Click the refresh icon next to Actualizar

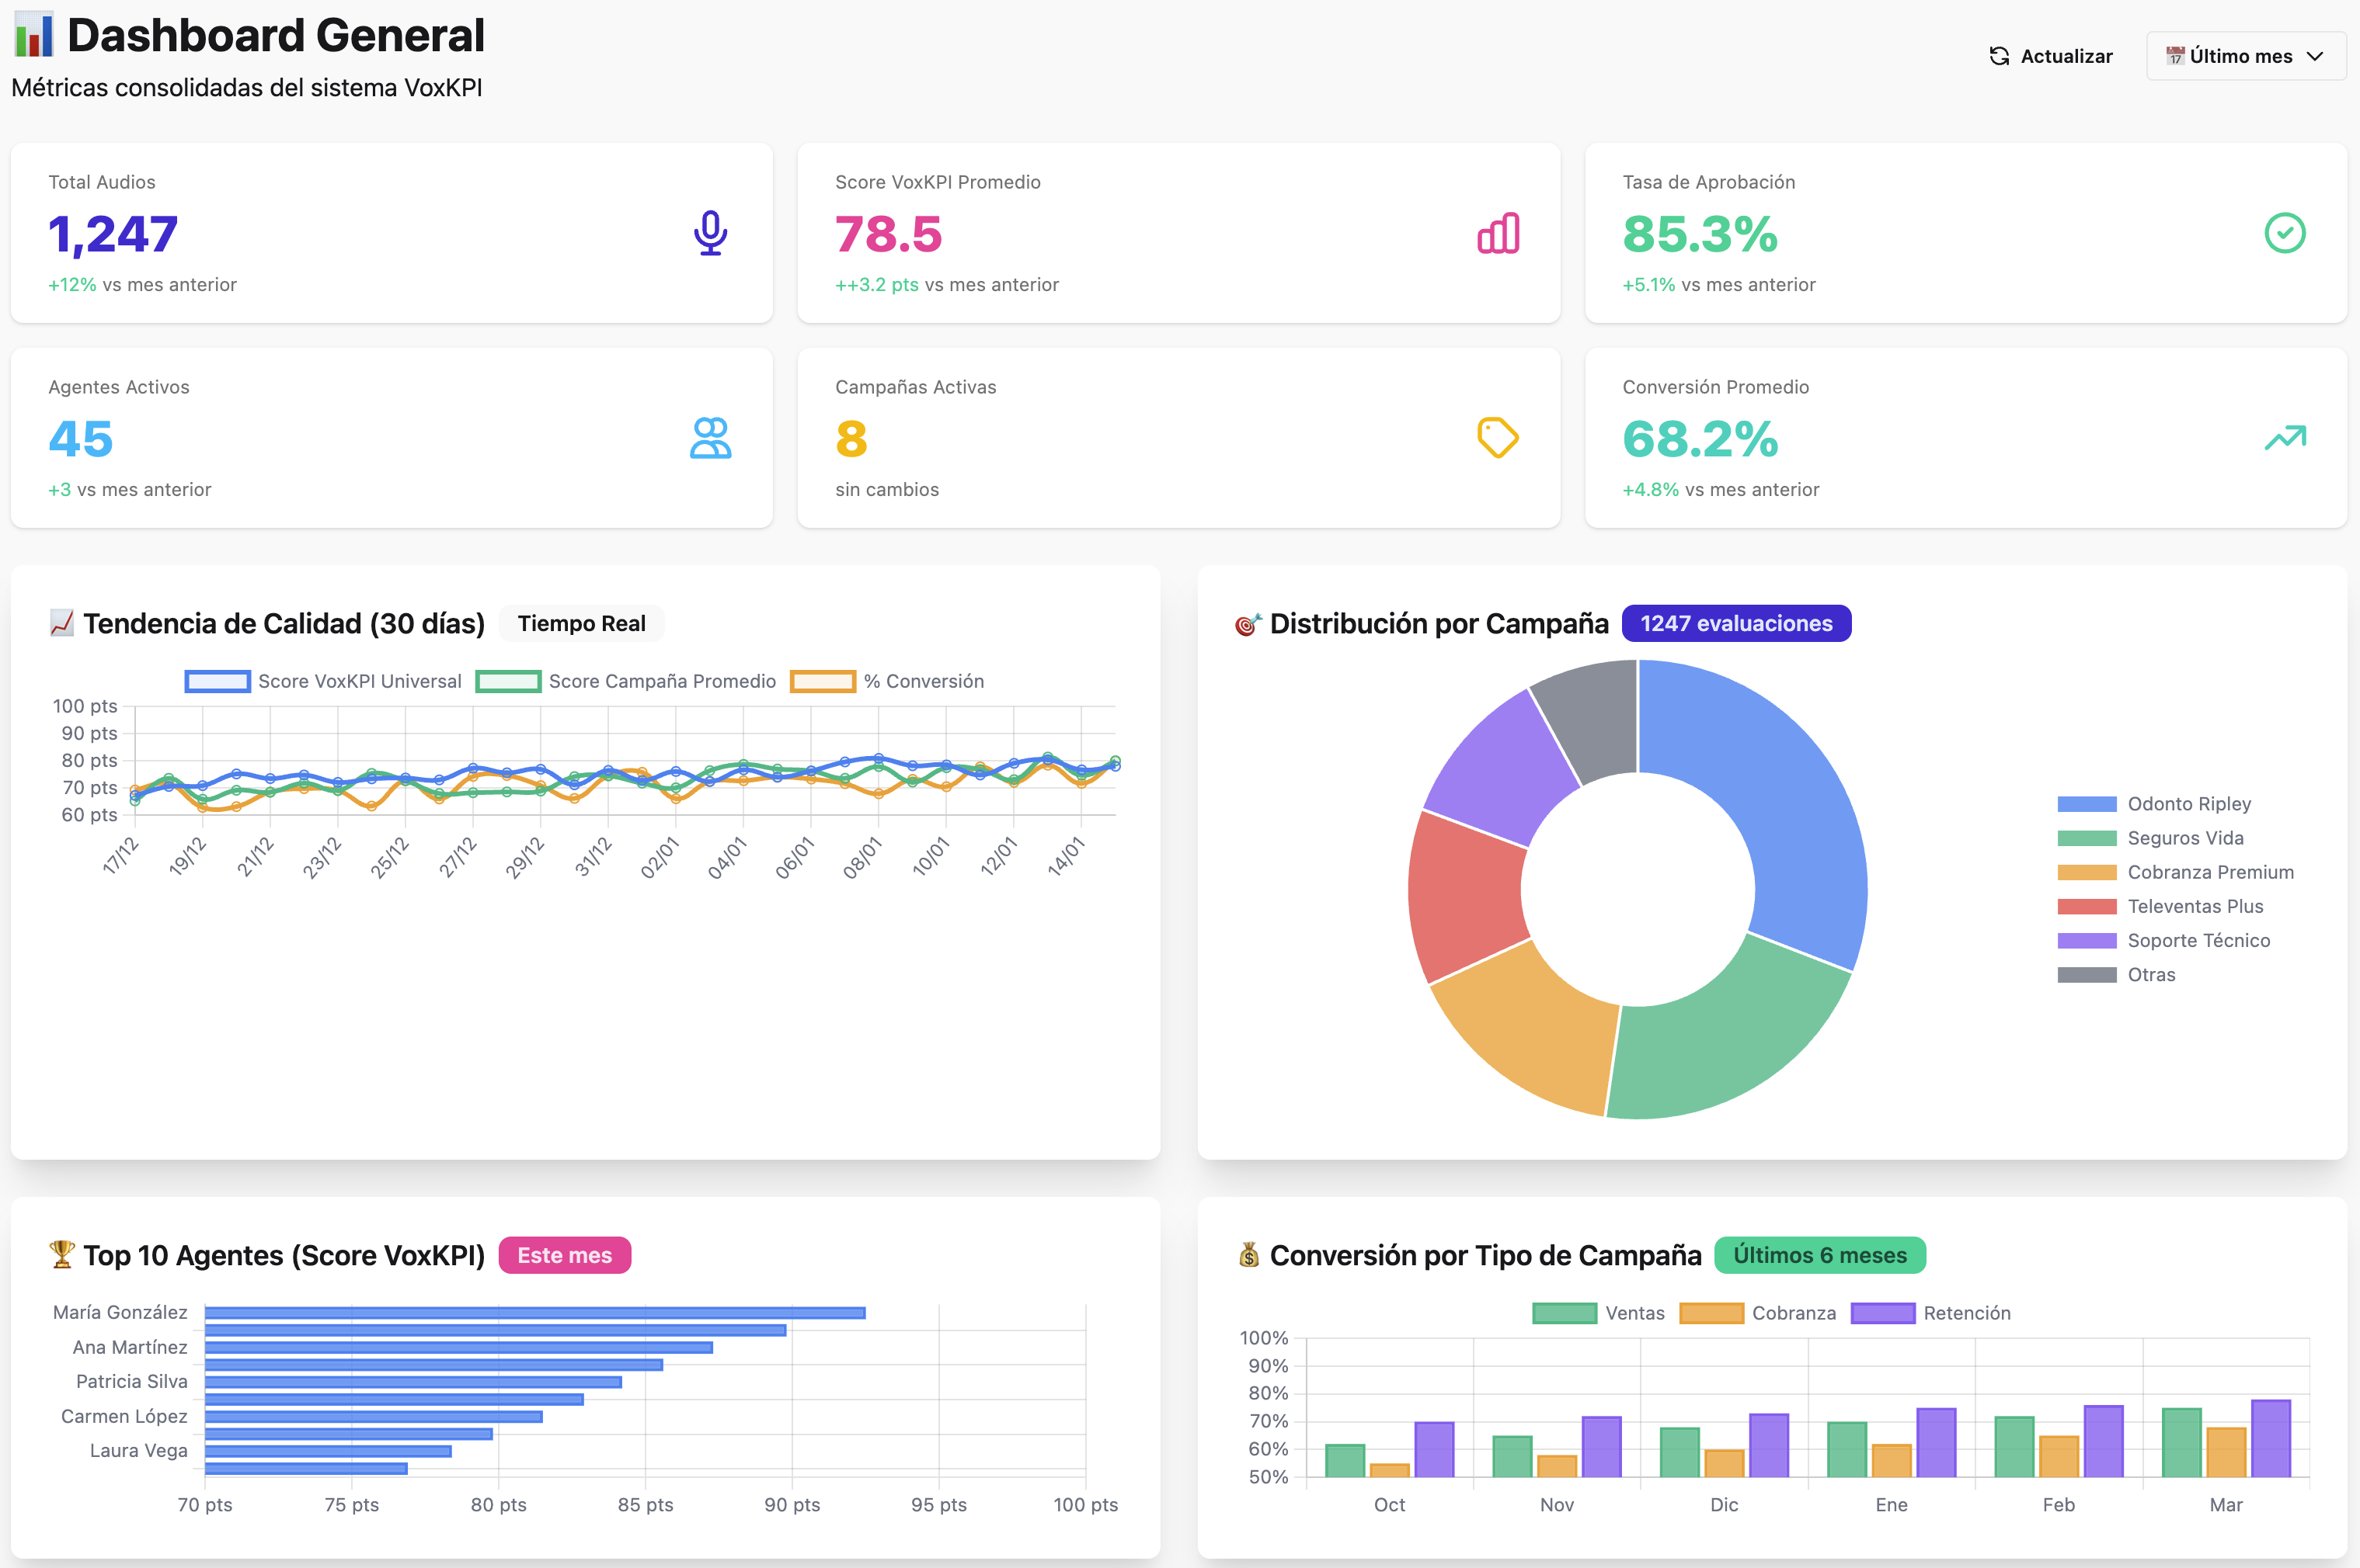[x=2000, y=56]
